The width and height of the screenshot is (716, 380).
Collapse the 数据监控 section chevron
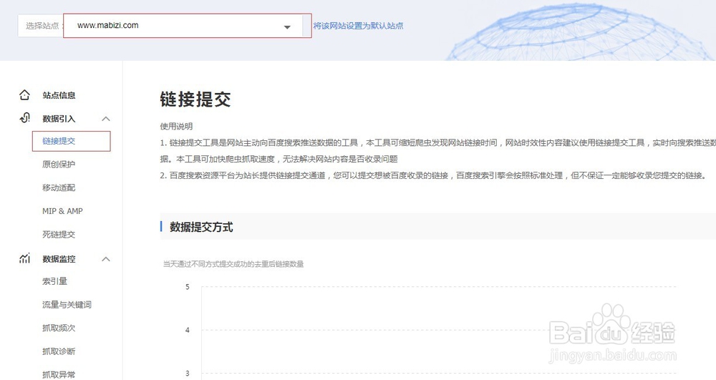[106, 258]
